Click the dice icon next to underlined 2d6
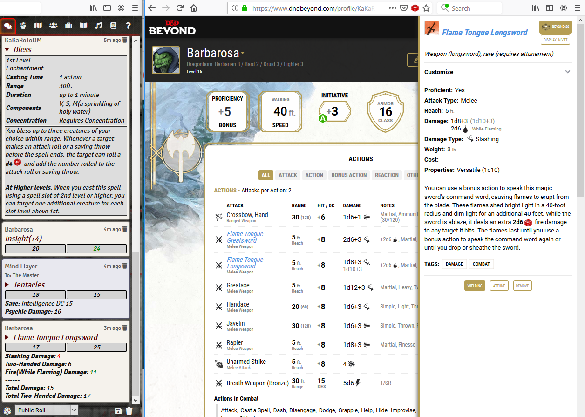Image resolution: width=585 pixels, height=417 pixels. click(x=528, y=222)
